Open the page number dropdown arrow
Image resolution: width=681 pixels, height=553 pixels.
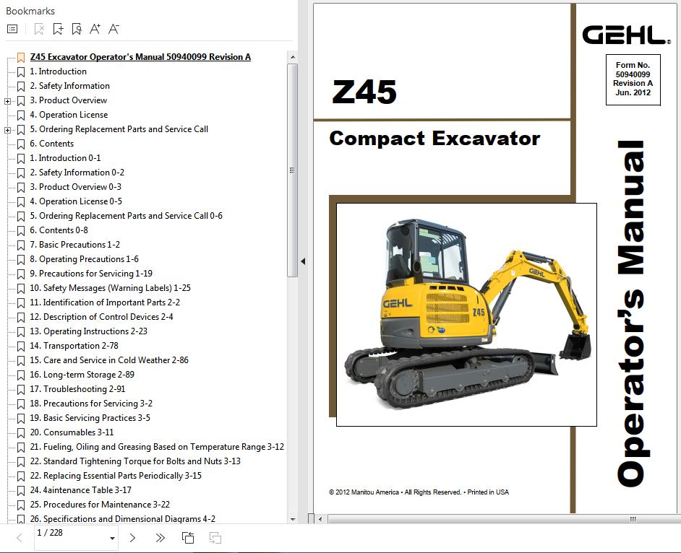coord(112,539)
